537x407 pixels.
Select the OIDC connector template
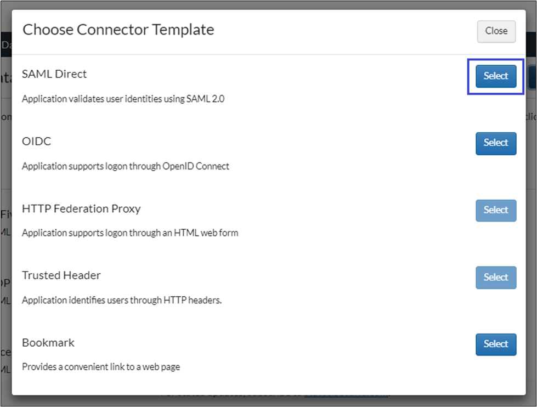point(495,143)
